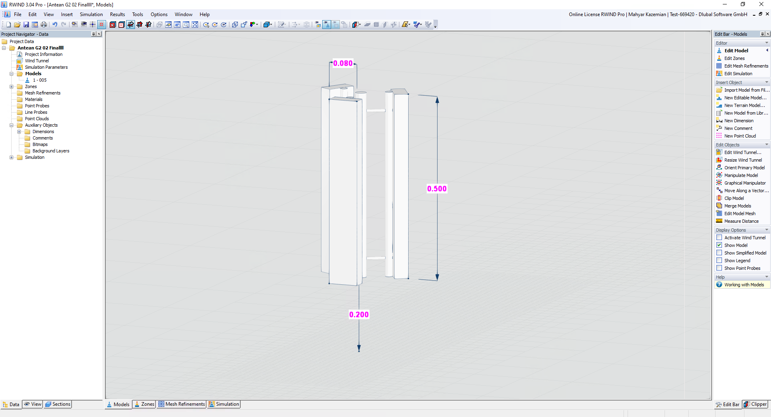The height and width of the screenshot is (417, 771).
Task: Check Show Legend
Action: pyautogui.click(x=719, y=260)
